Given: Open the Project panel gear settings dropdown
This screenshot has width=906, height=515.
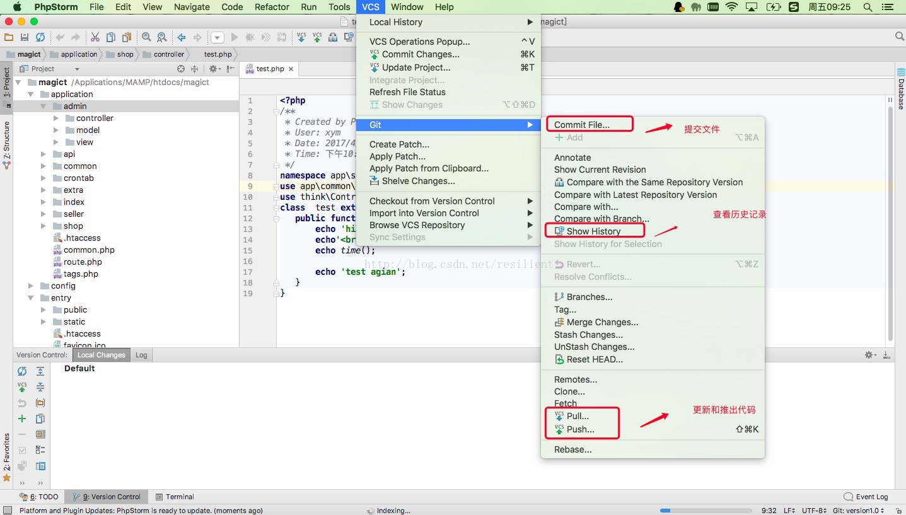Looking at the screenshot, I should point(214,69).
